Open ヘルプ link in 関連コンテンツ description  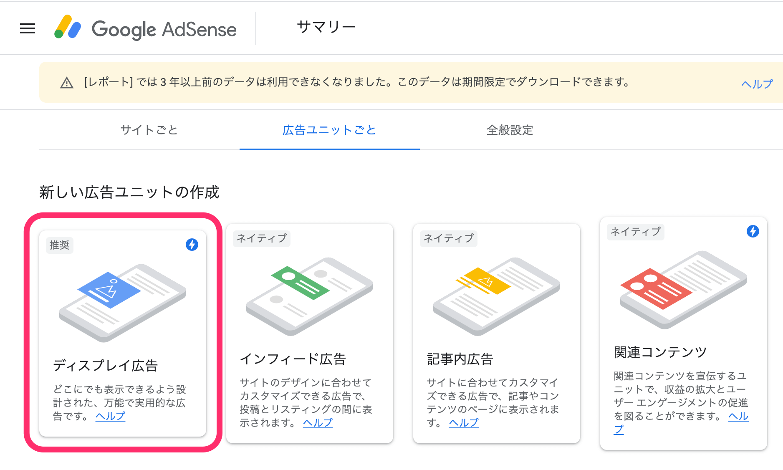(738, 416)
